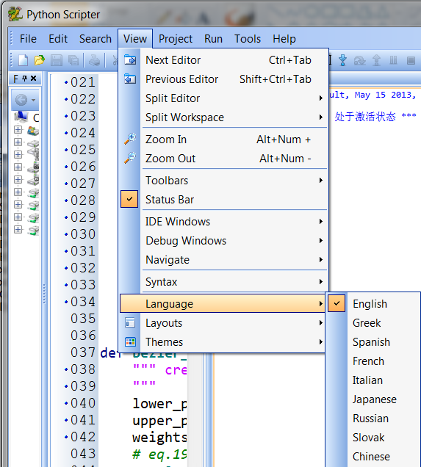Open the Search menu
Viewport: 421px width, 467px height.
[x=96, y=39]
